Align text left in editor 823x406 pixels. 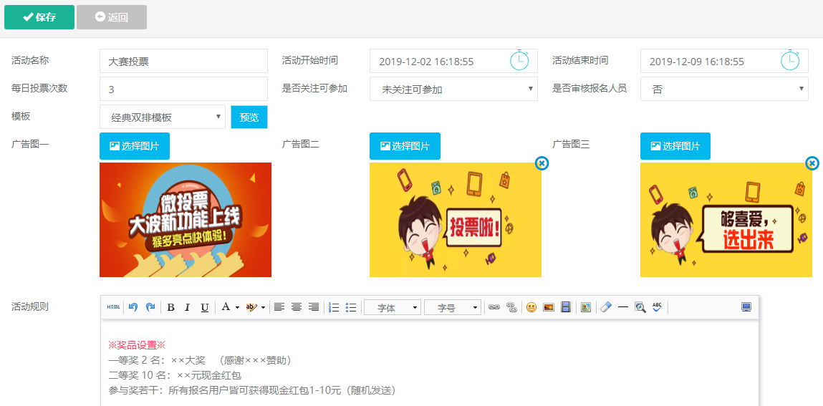pos(279,307)
